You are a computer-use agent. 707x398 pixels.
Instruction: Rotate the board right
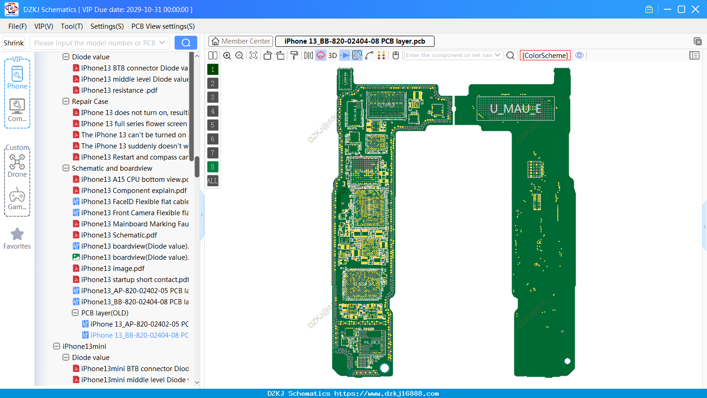[x=280, y=55]
